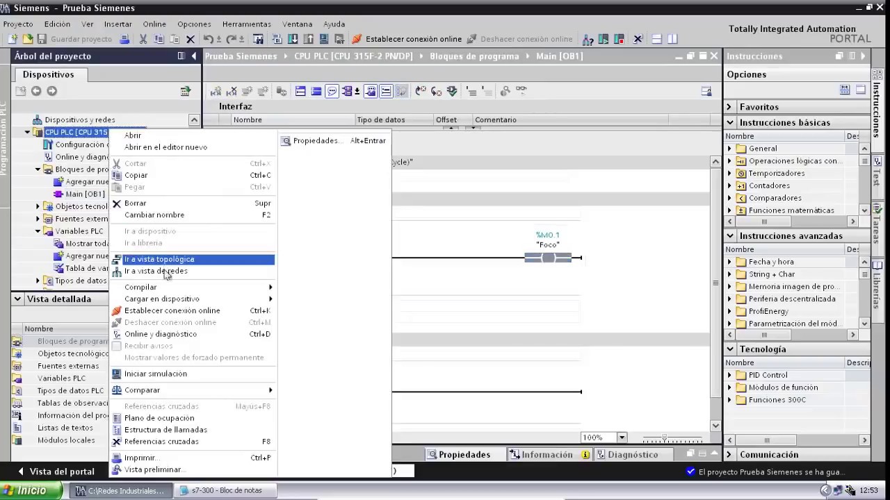The image size is (890, 500).
Task: Collapse the CPU PLC tree node
Action: tap(28, 132)
